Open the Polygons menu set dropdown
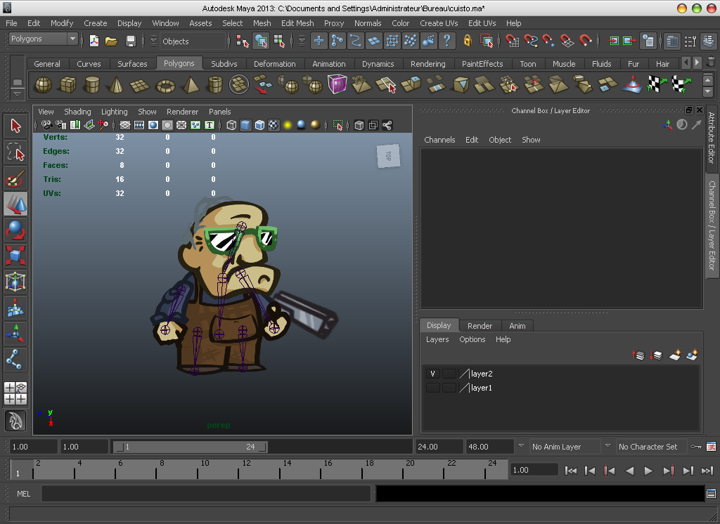 [x=44, y=39]
